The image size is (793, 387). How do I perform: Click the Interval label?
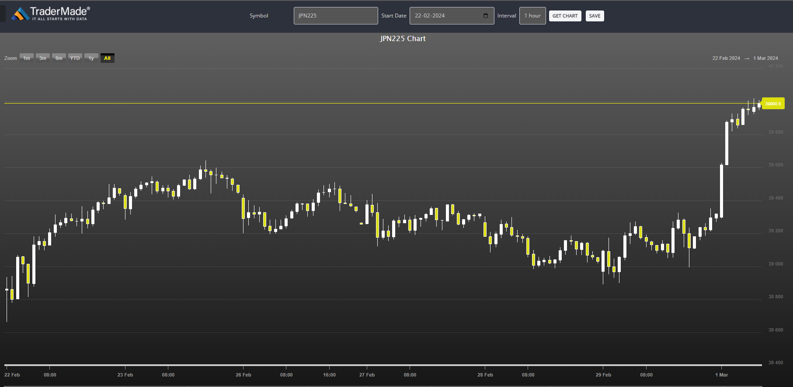[507, 16]
